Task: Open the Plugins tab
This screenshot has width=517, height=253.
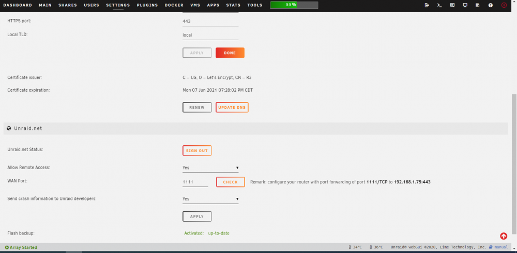Action: [147, 5]
